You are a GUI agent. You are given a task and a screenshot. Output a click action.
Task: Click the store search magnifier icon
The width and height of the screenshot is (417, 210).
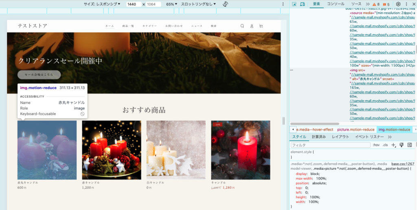242,26
